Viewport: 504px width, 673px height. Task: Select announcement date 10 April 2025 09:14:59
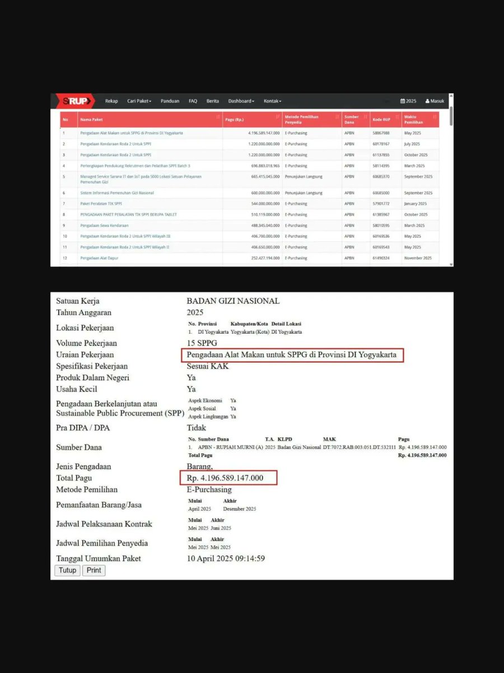pyautogui.click(x=226, y=559)
